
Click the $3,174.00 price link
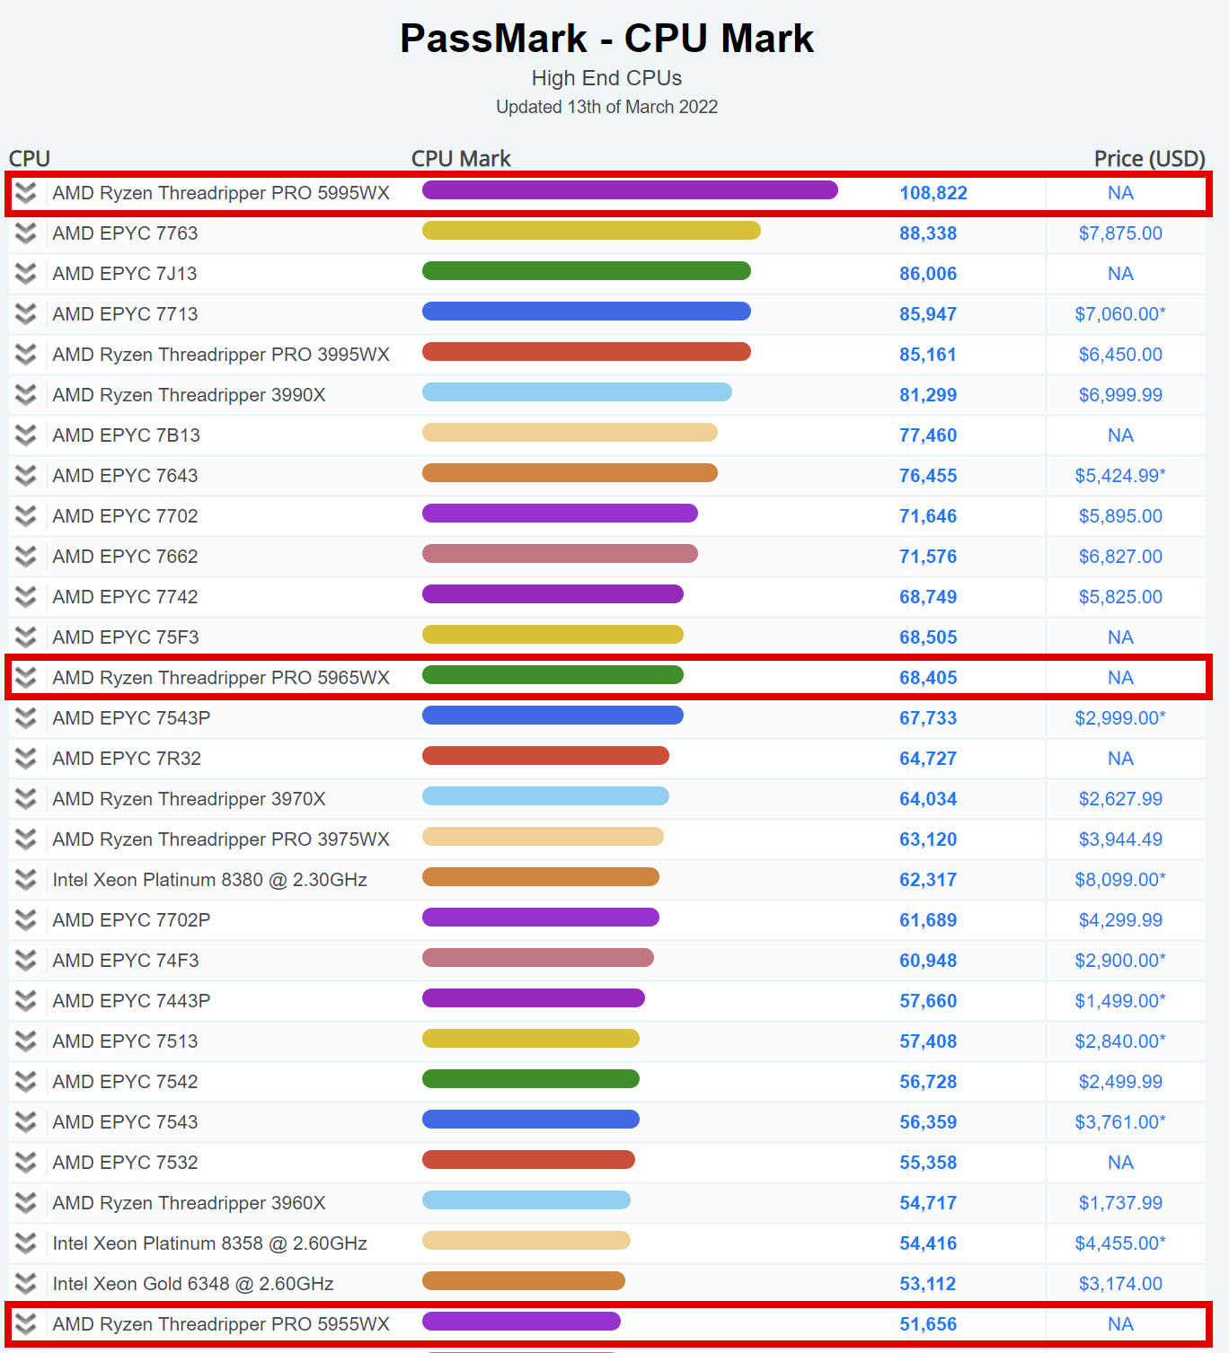pyautogui.click(x=1120, y=1284)
